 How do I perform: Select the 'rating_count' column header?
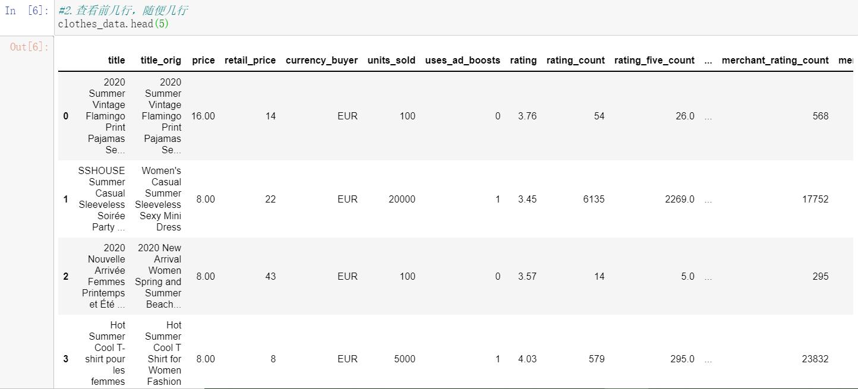575,61
